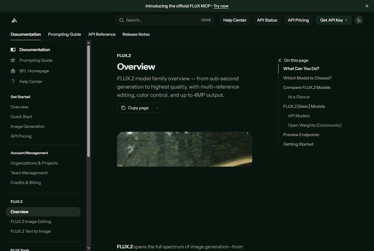The image size is (374, 251).
Task: Open Help Center in the sidebar
Action: click(x=31, y=82)
